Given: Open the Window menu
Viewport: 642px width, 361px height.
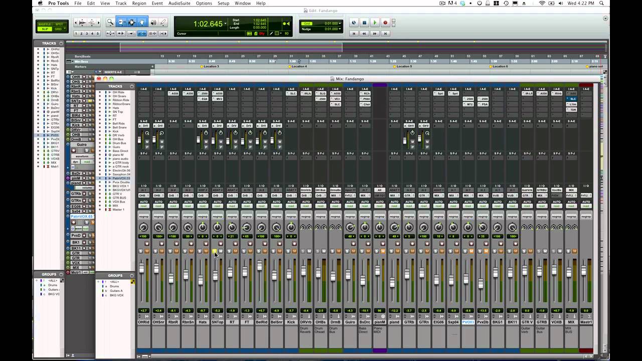Looking at the screenshot, I should (242, 3).
